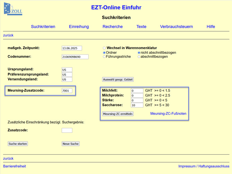Select the Führungsstriche radio button
This screenshot has width=232, height=174.
[104, 57]
